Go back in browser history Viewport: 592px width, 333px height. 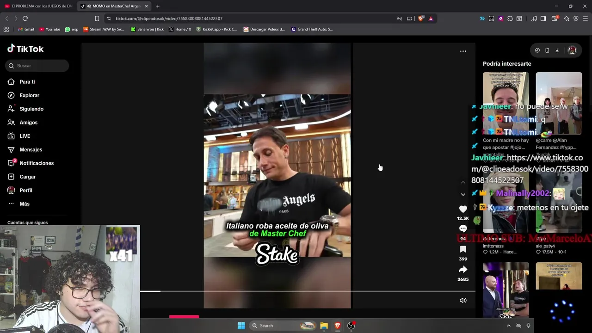(6, 18)
